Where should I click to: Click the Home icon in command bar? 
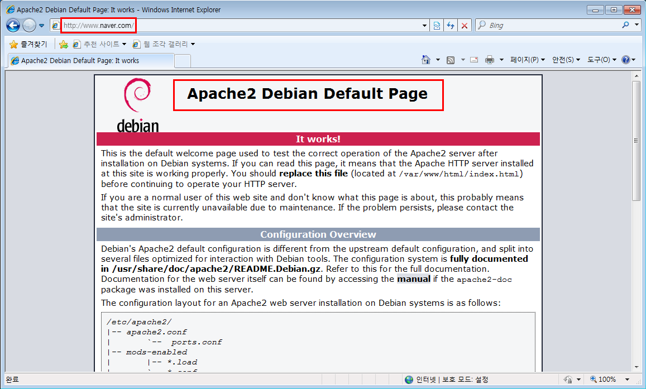coord(426,60)
